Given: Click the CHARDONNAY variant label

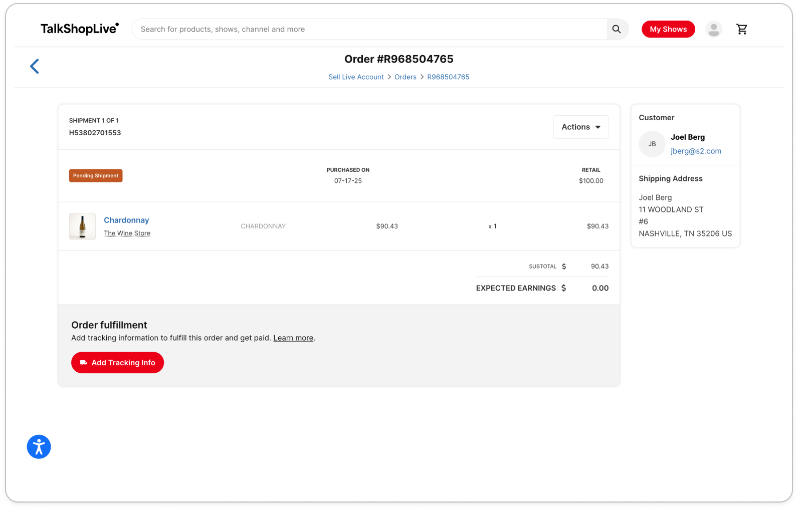Looking at the screenshot, I should click(x=263, y=226).
